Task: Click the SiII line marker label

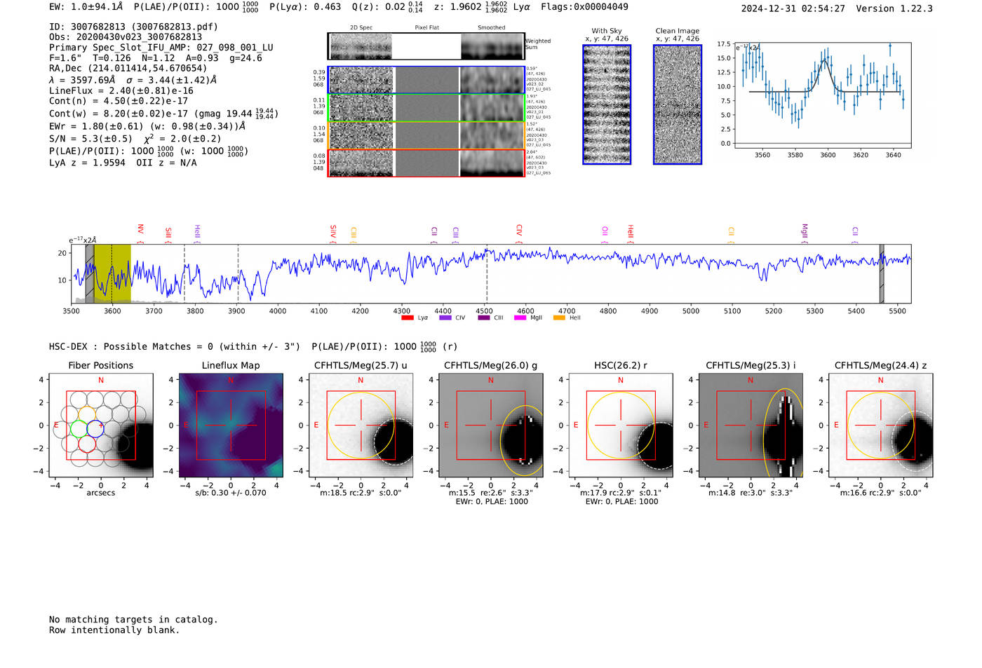Action: pos(168,233)
